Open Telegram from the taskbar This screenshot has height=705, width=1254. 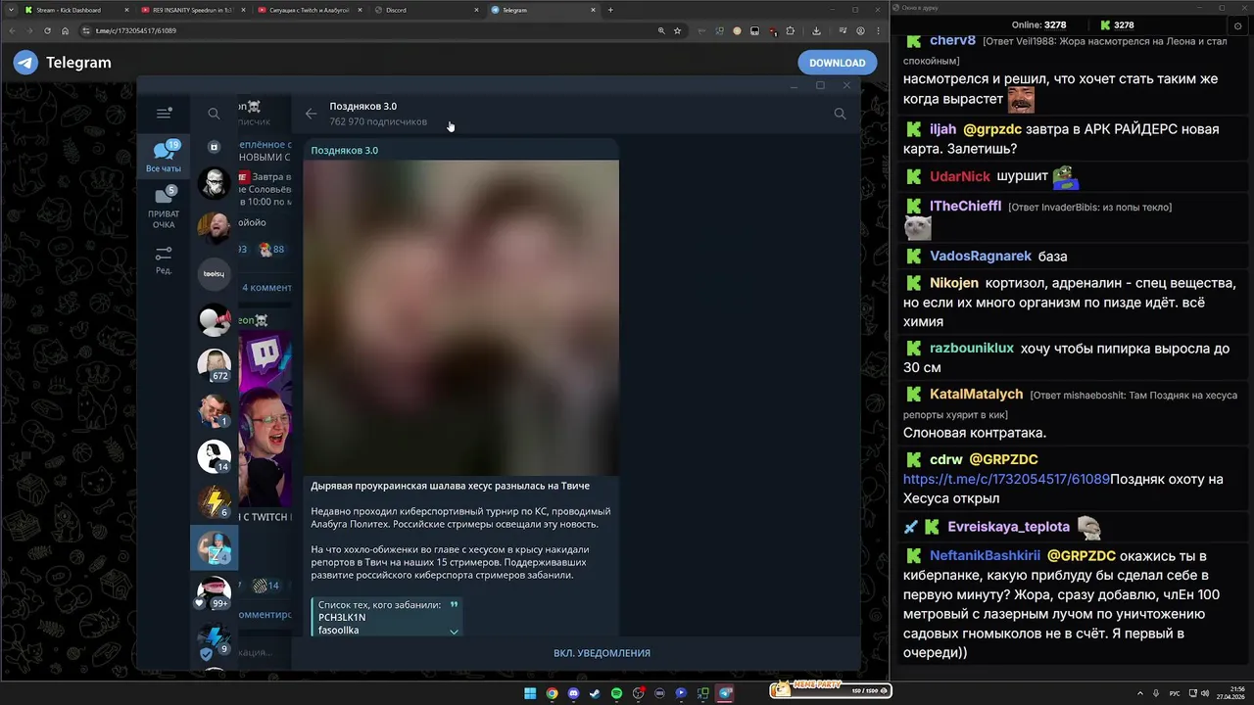coord(725,693)
